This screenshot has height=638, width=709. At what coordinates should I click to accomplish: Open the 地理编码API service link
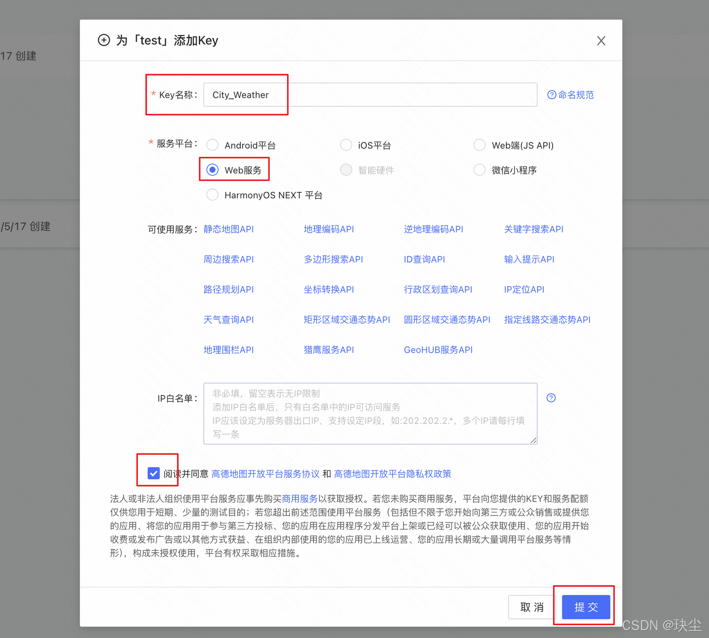tap(329, 229)
